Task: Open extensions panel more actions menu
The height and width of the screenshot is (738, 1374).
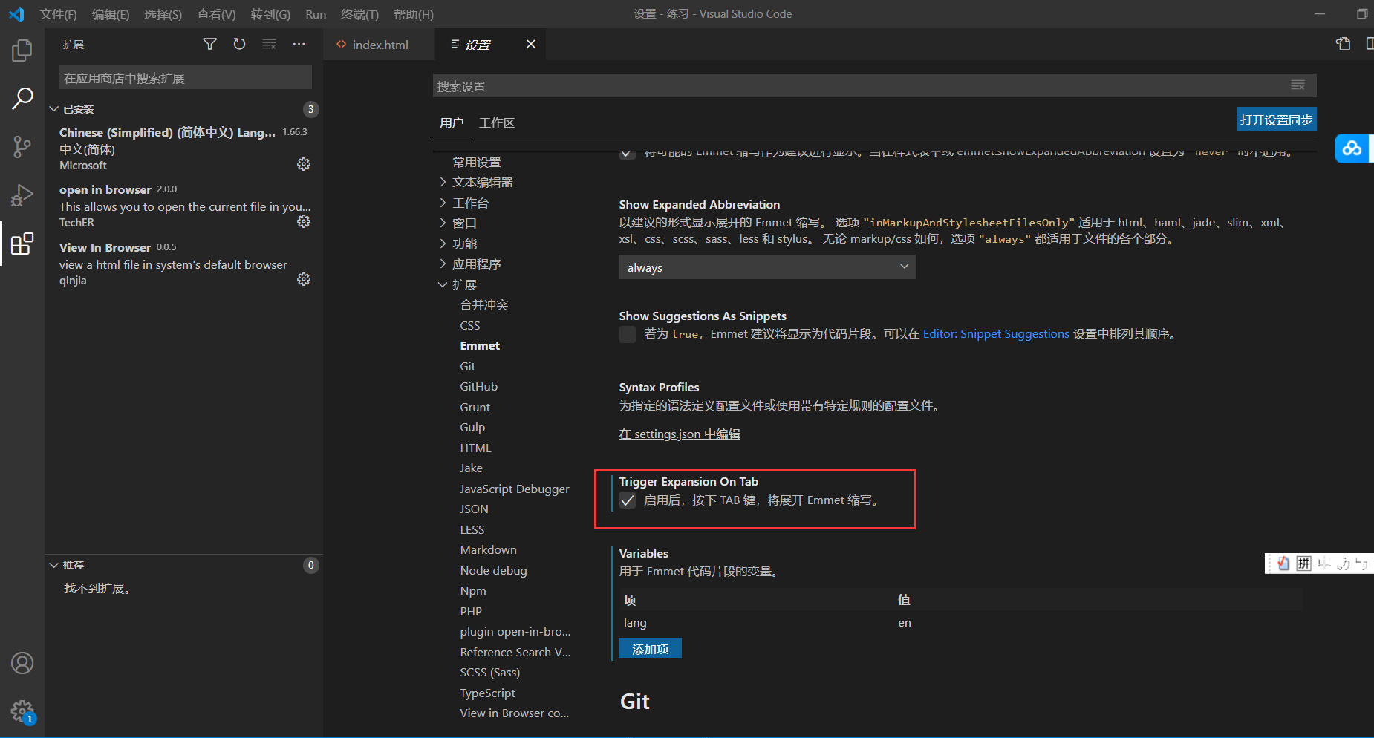Action: 299,45
